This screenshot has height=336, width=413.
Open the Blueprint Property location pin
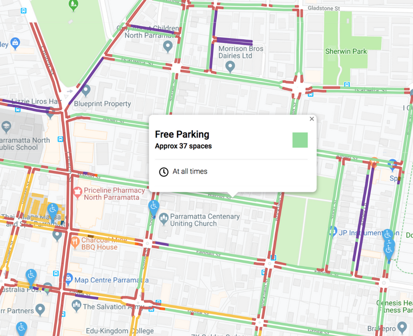[x=86, y=91]
